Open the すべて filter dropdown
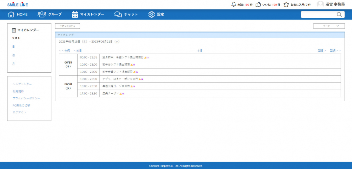Image resolution: width=352 pixels, height=169 pixels. click(329, 26)
